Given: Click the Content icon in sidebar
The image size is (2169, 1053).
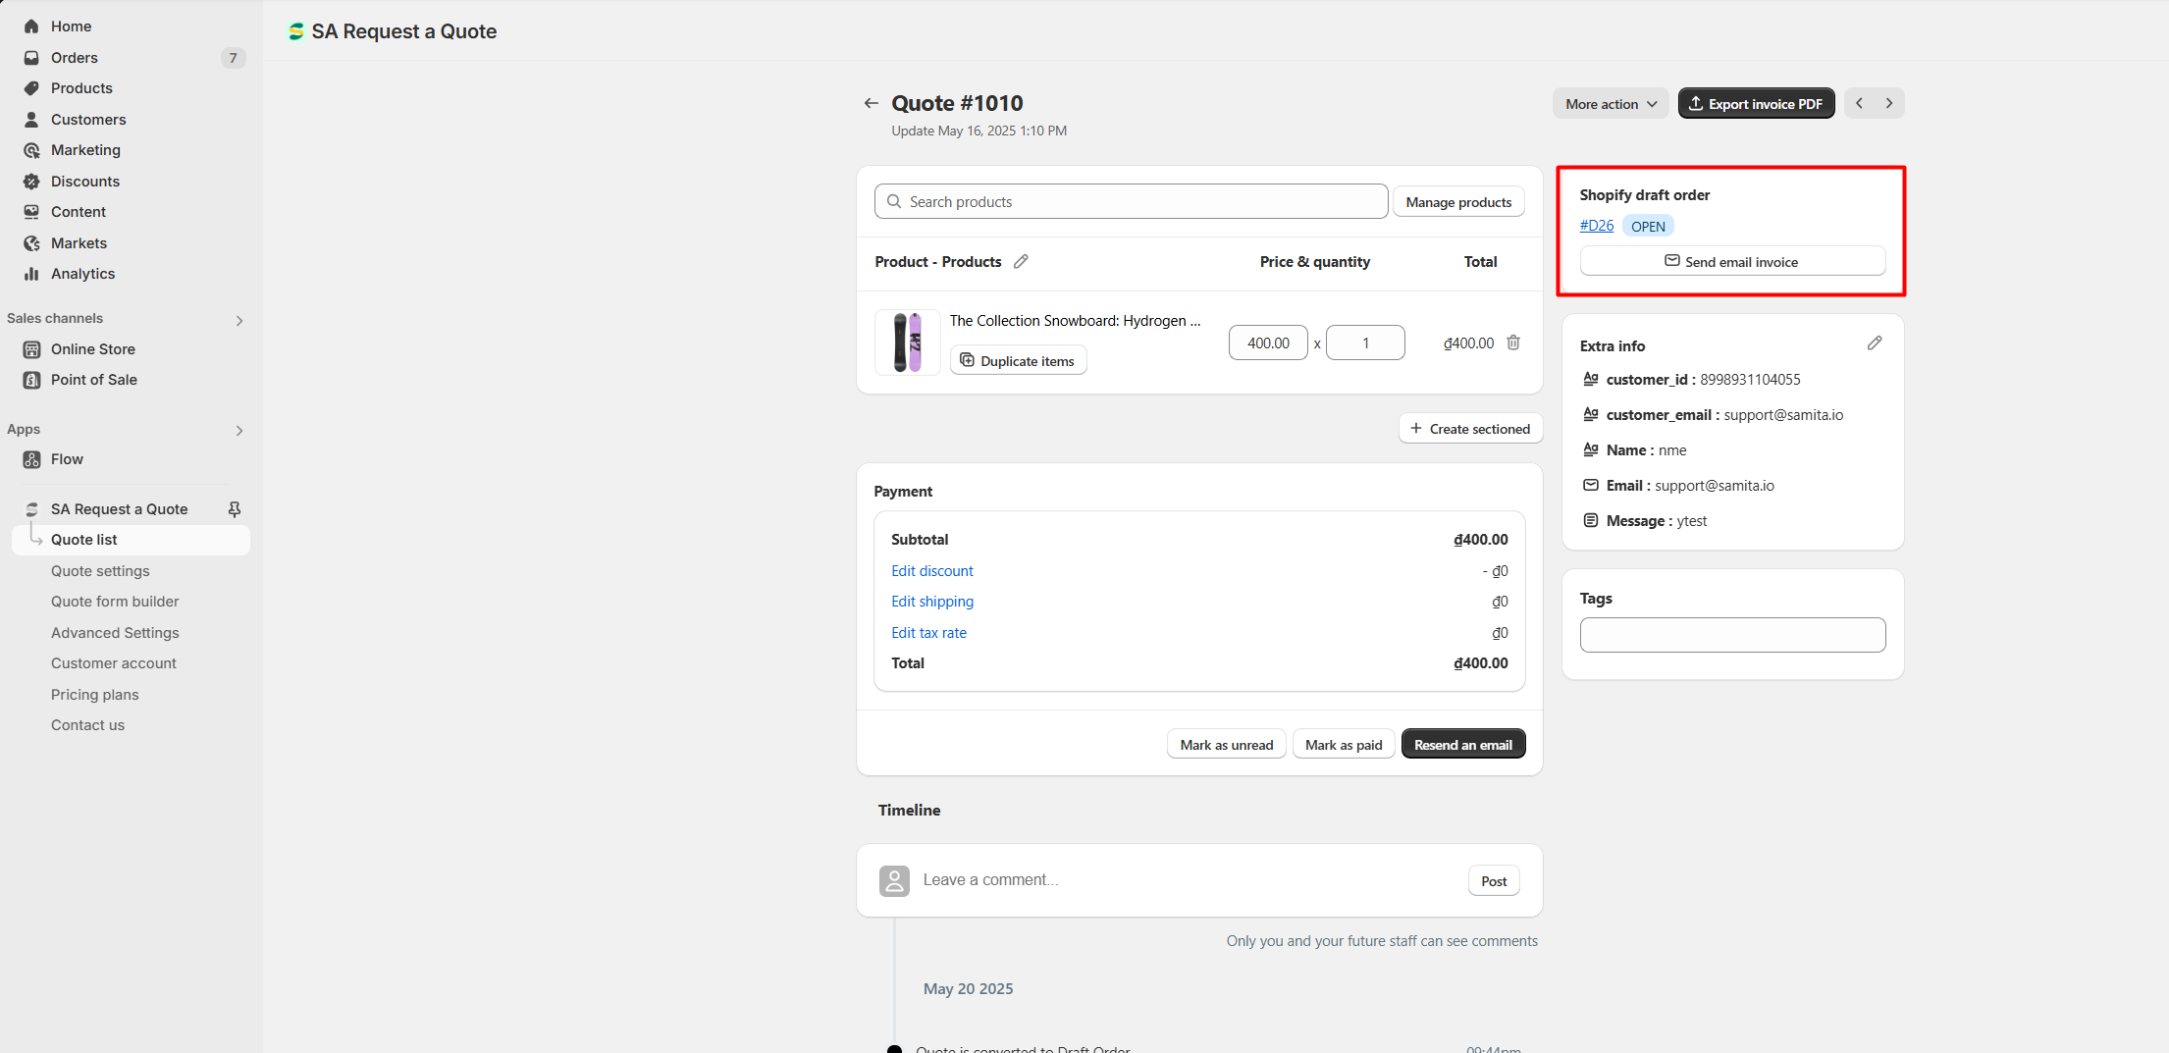Looking at the screenshot, I should (x=31, y=212).
